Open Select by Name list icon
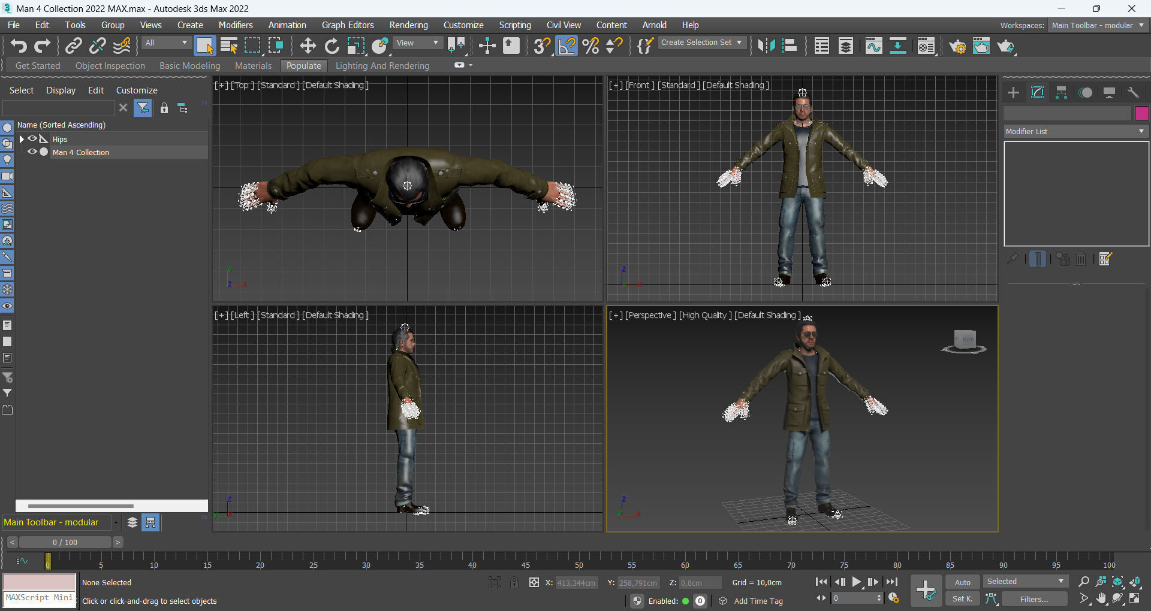This screenshot has width=1151, height=611. tap(229, 46)
